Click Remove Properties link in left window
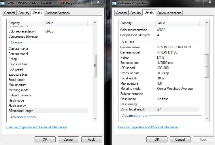The height and width of the screenshot is (145, 215). (37, 127)
